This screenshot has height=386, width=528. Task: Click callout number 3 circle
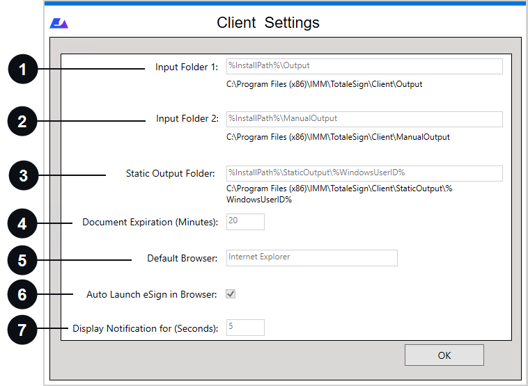(23, 175)
